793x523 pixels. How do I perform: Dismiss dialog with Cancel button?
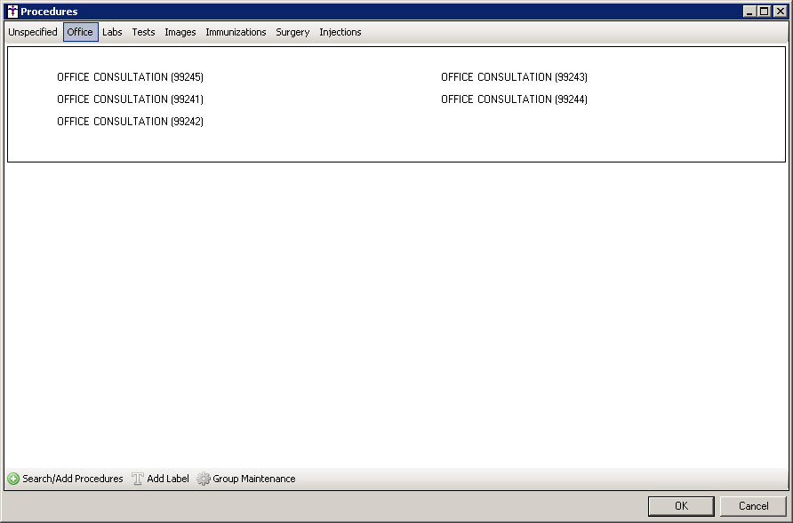point(753,506)
